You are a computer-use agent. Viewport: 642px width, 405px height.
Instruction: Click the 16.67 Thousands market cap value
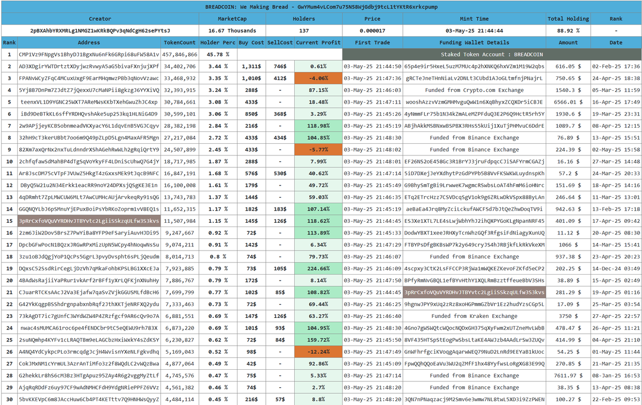tap(232, 30)
